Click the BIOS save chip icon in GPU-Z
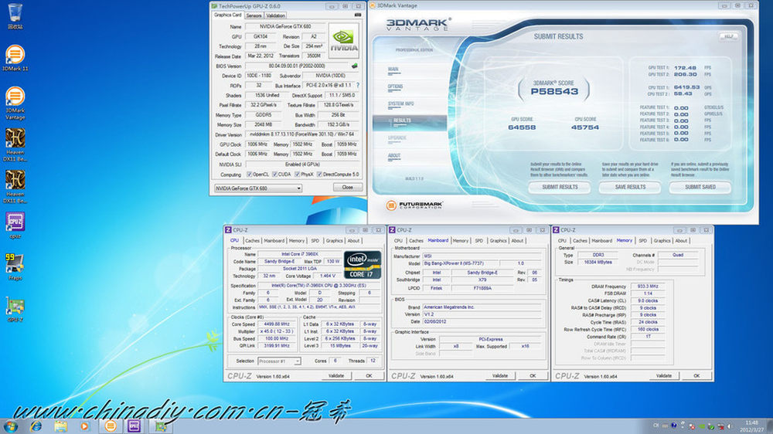Screen dimensions: 773x434 [x=355, y=66]
